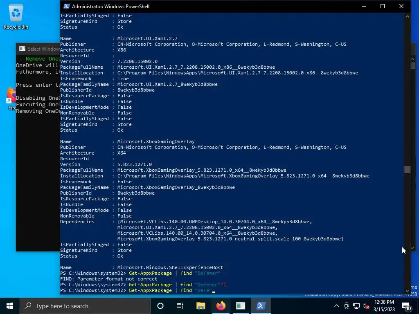Click PowerShell scrollbar up arrow

tap(407, 16)
